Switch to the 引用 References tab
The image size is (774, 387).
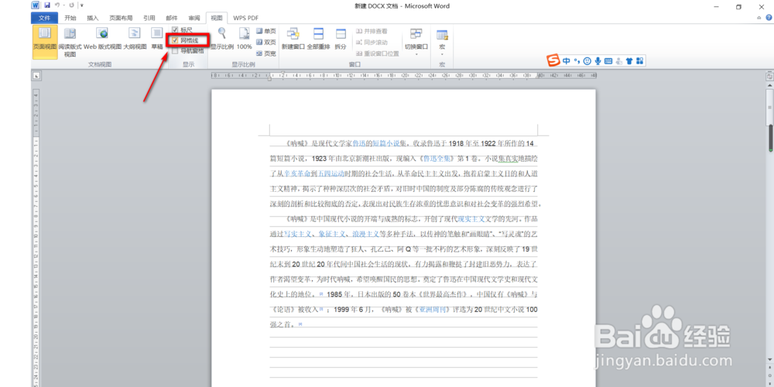149,18
